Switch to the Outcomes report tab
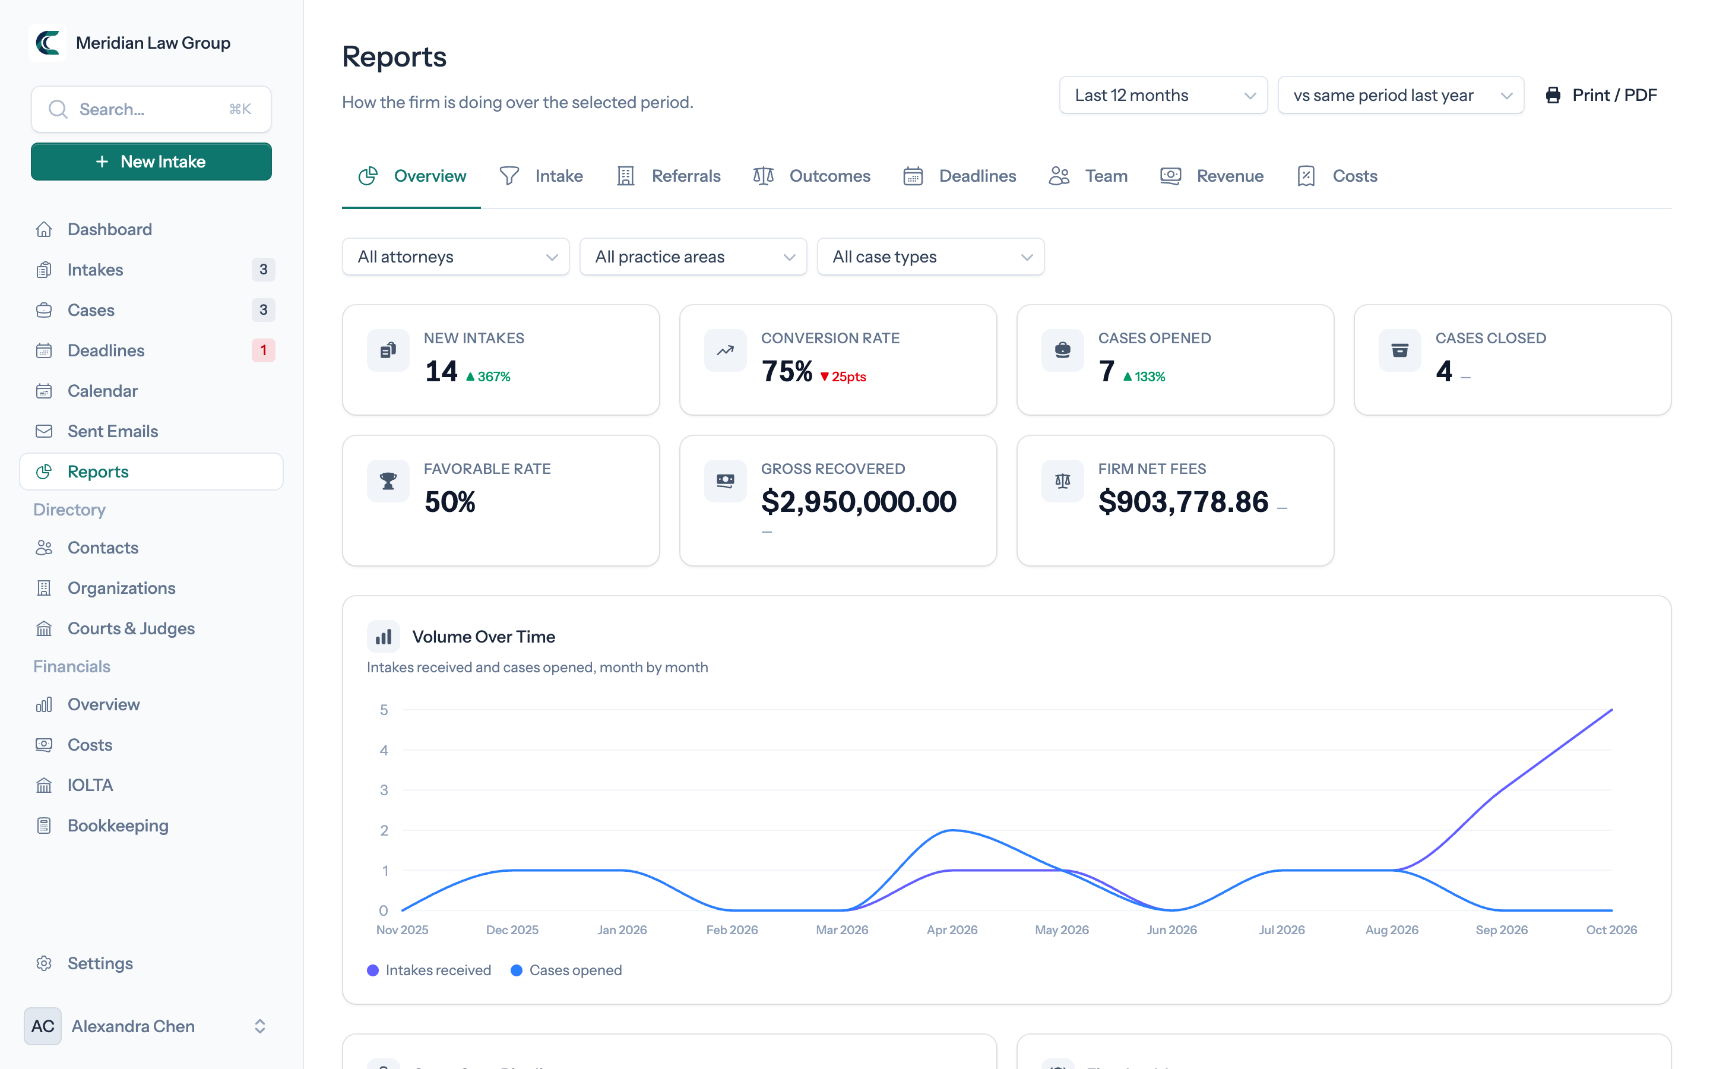 click(x=812, y=176)
